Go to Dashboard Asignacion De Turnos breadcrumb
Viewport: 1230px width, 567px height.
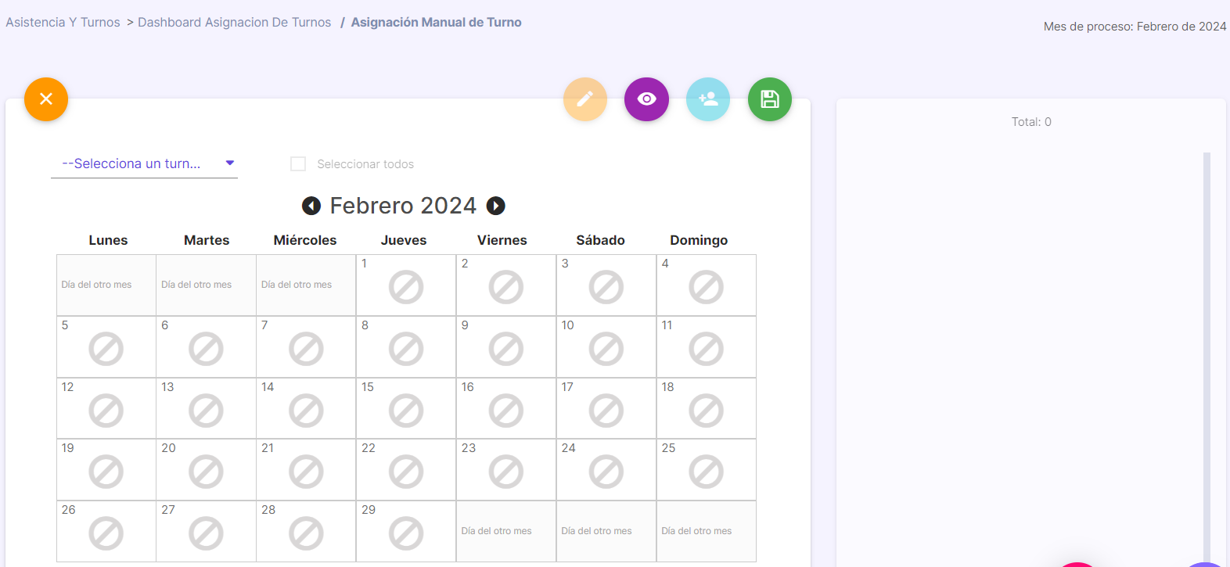pyautogui.click(x=235, y=23)
